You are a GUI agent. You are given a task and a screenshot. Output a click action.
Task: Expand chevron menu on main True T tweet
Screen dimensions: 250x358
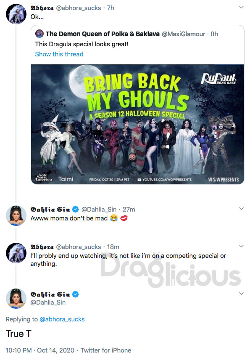(x=241, y=294)
